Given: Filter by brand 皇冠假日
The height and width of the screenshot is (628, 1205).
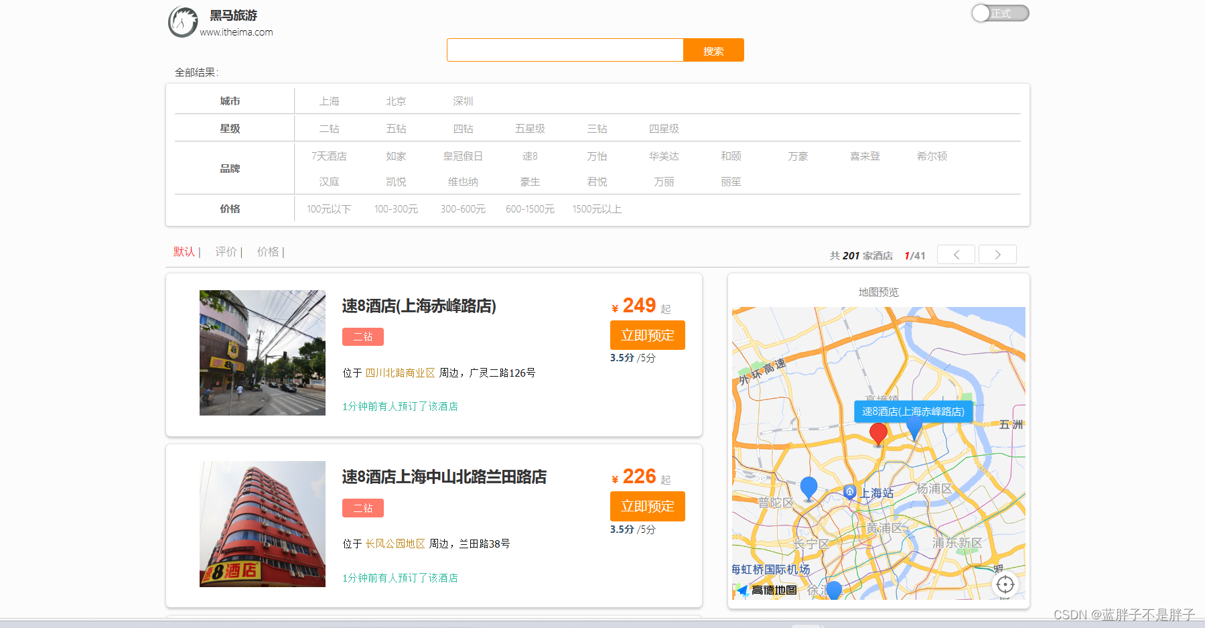Looking at the screenshot, I should [463, 156].
